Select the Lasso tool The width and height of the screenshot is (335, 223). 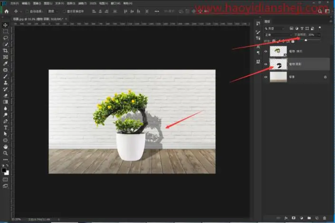point(5,38)
